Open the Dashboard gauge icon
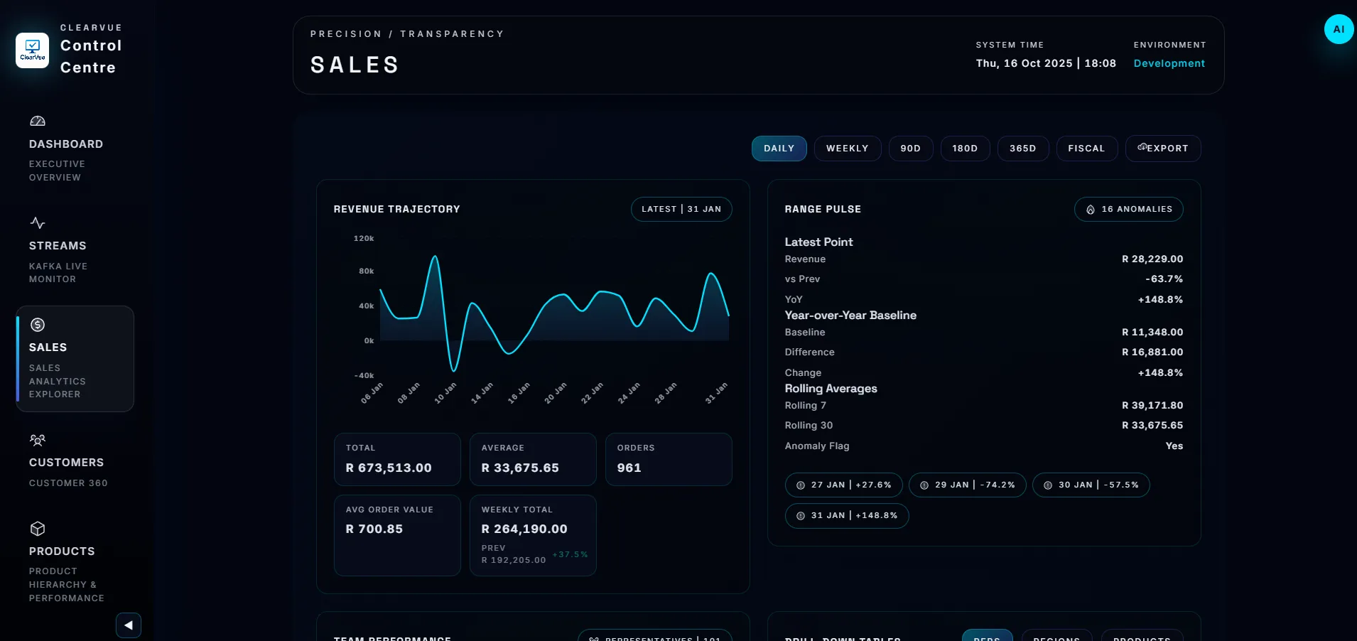 coord(38,122)
